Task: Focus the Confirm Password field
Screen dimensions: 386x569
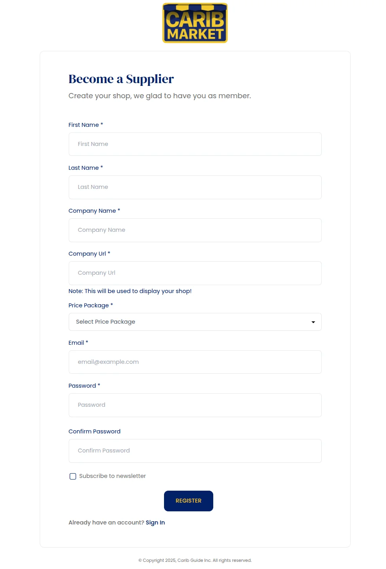Action: tap(195, 451)
